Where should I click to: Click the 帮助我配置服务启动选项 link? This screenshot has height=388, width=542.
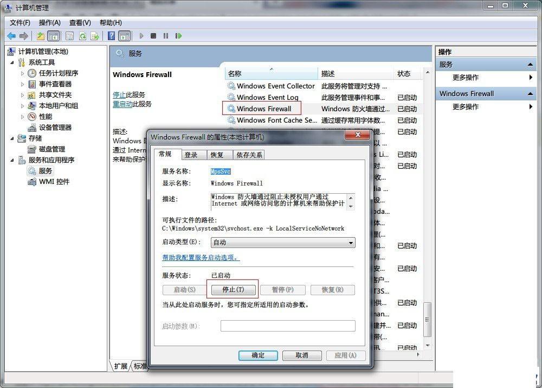pyautogui.click(x=201, y=258)
